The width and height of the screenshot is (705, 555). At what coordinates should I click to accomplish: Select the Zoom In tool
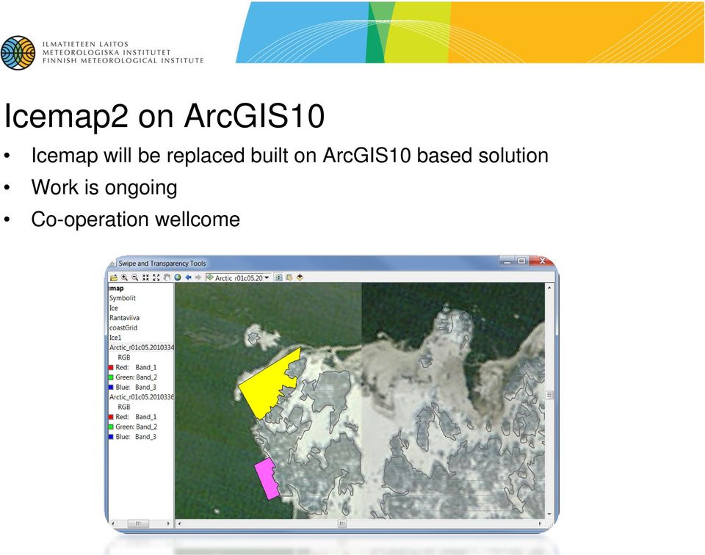pos(124,277)
